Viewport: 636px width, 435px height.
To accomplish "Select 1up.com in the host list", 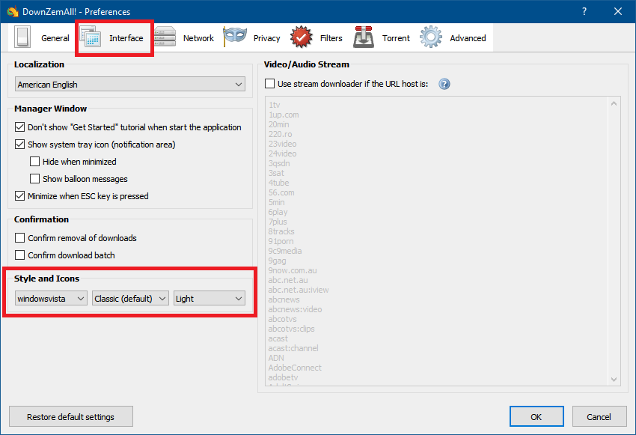I will (x=284, y=115).
